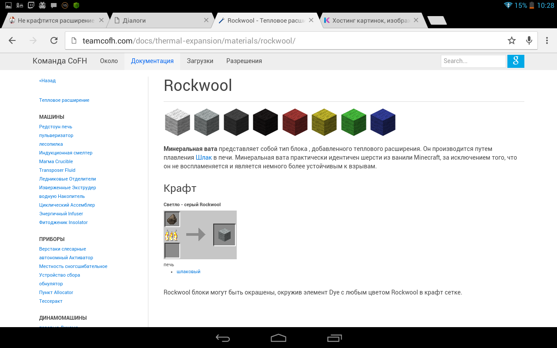557x348 pixels.
Task: Open the battery status indicator
Action: [532, 5]
